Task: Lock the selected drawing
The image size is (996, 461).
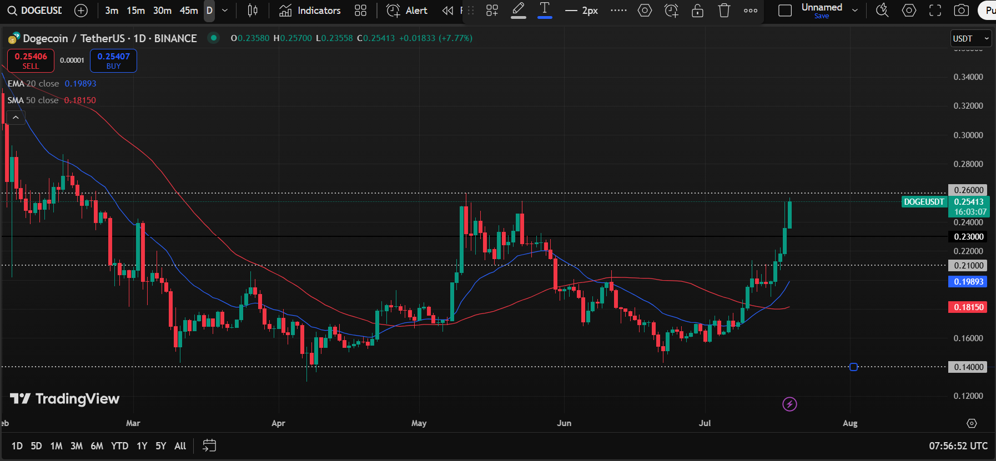Action: click(x=698, y=11)
